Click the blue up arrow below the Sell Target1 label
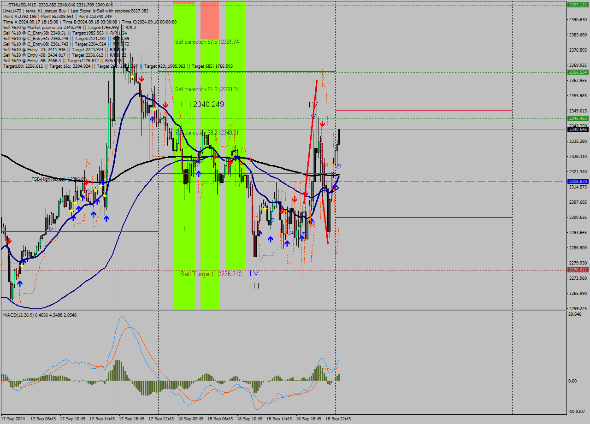Image resolution: width=590 pixels, height=424 pixels. pyautogui.click(x=271, y=239)
